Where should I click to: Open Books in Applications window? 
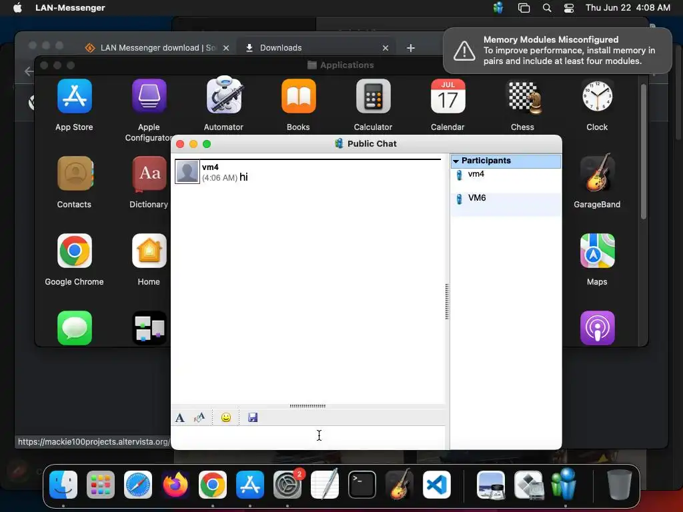(x=298, y=96)
